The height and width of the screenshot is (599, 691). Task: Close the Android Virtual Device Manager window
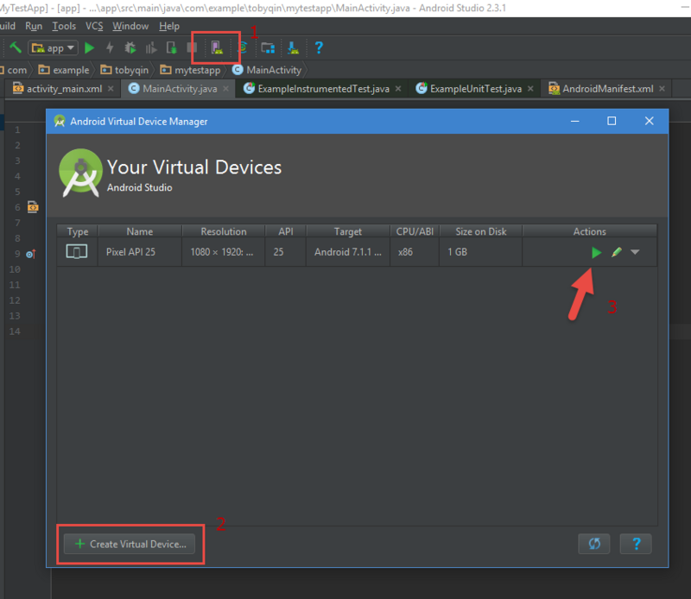(x=650, y=121)
